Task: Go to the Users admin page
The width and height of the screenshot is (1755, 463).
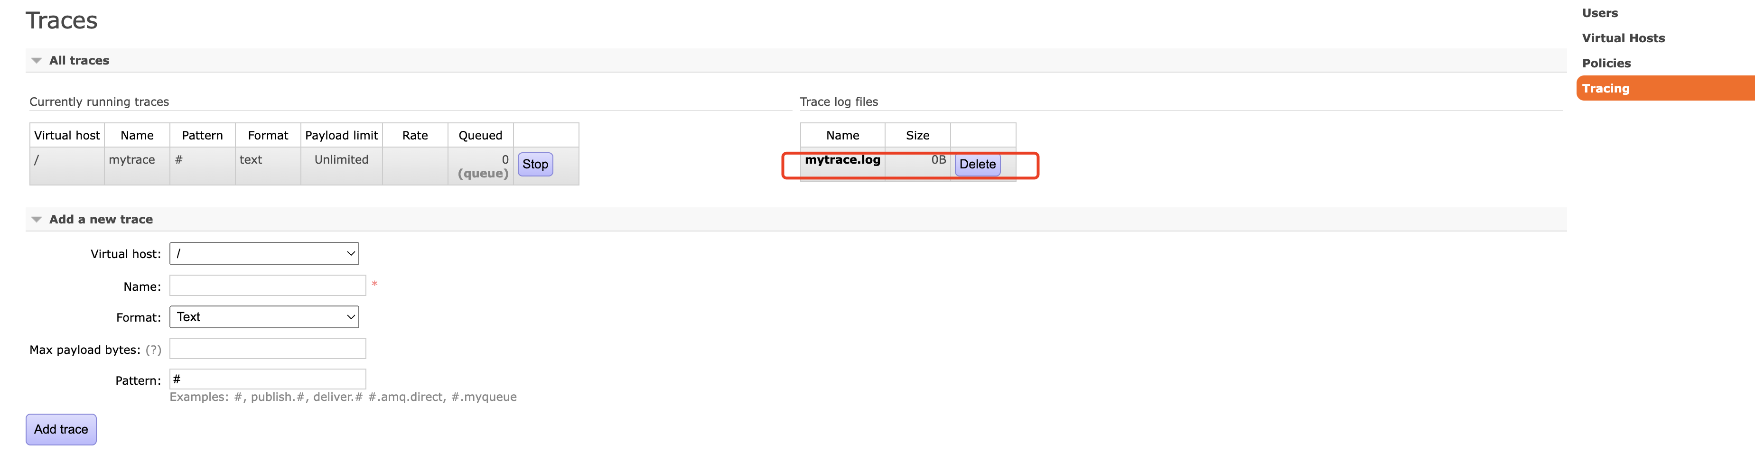Action: tap(1599, 13)
